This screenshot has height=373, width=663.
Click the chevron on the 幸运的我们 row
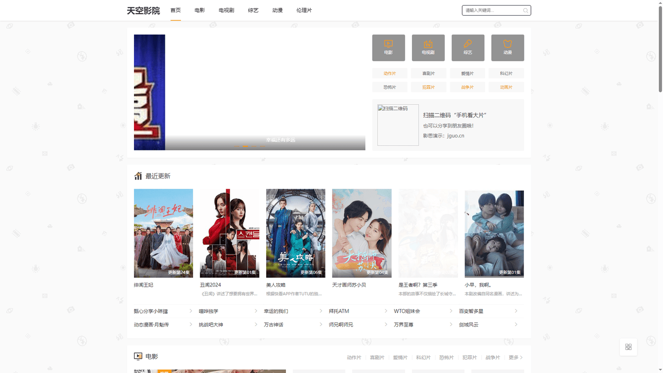coord(321,311)
